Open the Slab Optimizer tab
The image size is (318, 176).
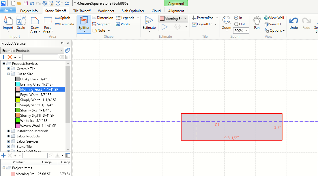coord(133,11)
